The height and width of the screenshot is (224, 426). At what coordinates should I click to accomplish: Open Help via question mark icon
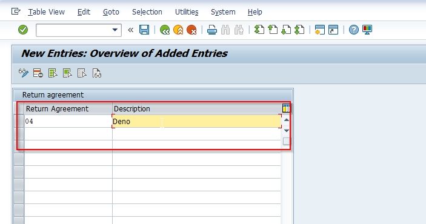tap(354, 30)
